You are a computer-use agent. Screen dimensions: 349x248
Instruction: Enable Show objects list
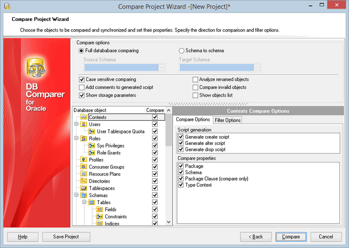tap(195, 95)
